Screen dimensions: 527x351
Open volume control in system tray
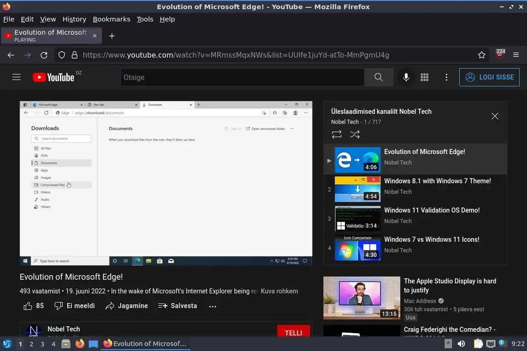461,344
